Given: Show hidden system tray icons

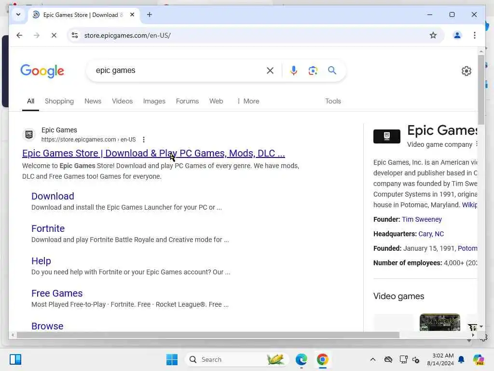Looking at the screenshot, I should pos(373,359).
